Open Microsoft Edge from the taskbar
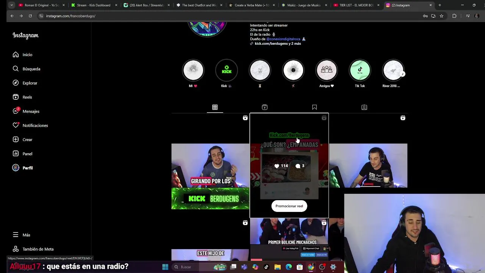The height and width of the screenshot is (273, 485). [x=289, y=267]
